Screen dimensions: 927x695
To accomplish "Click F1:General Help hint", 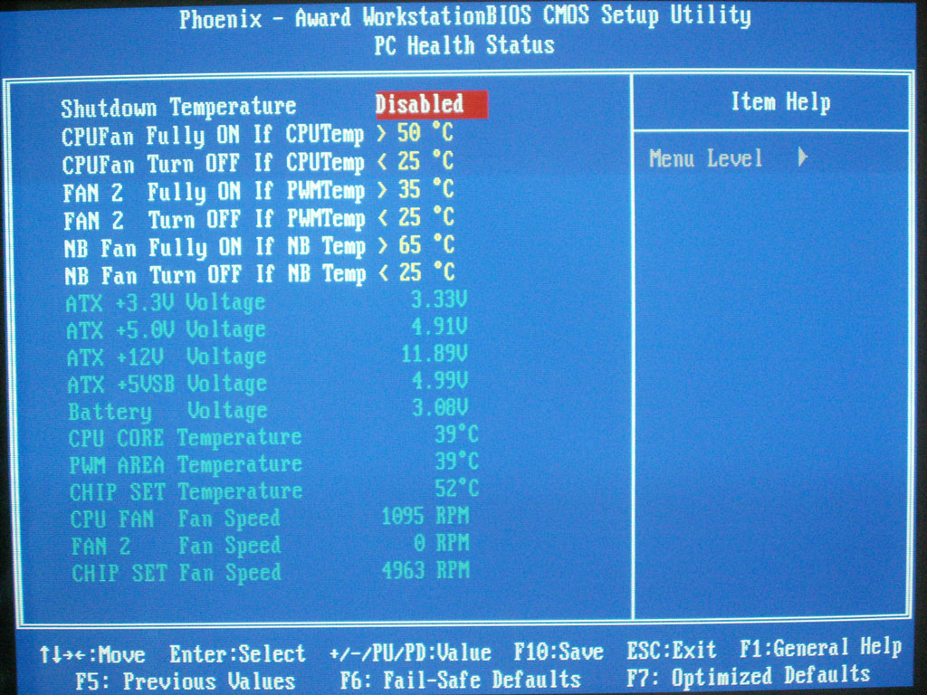I will (x=820, y=648).
